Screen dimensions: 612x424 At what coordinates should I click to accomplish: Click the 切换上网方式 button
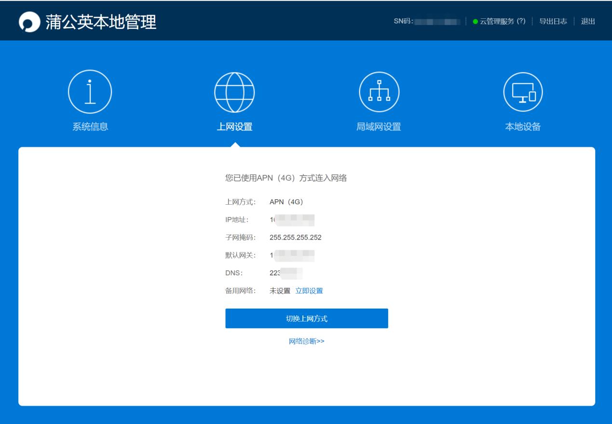click(x=306, y=317)
